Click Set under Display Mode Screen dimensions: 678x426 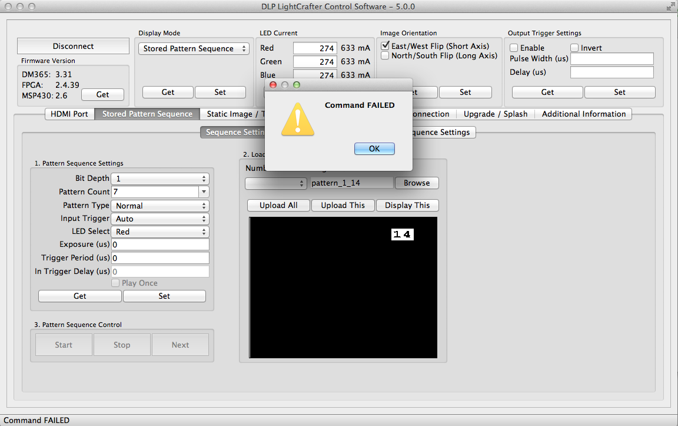220,93
